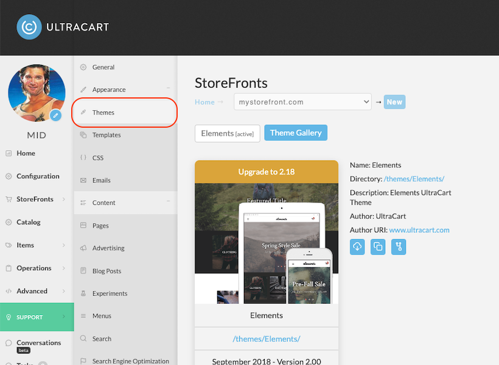
Task: Switch to the Theme Gallery tab
Action: pos(296,133)
